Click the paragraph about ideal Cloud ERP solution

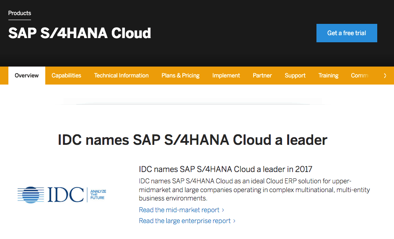click(254, 190)
